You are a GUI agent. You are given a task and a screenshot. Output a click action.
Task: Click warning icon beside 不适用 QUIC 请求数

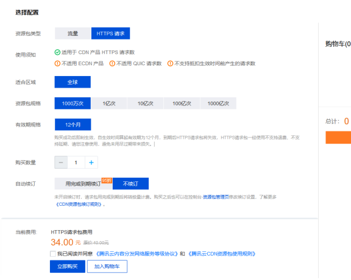[x=112, y=63]
